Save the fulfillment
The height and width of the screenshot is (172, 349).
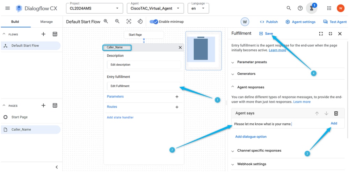(266, 34)
